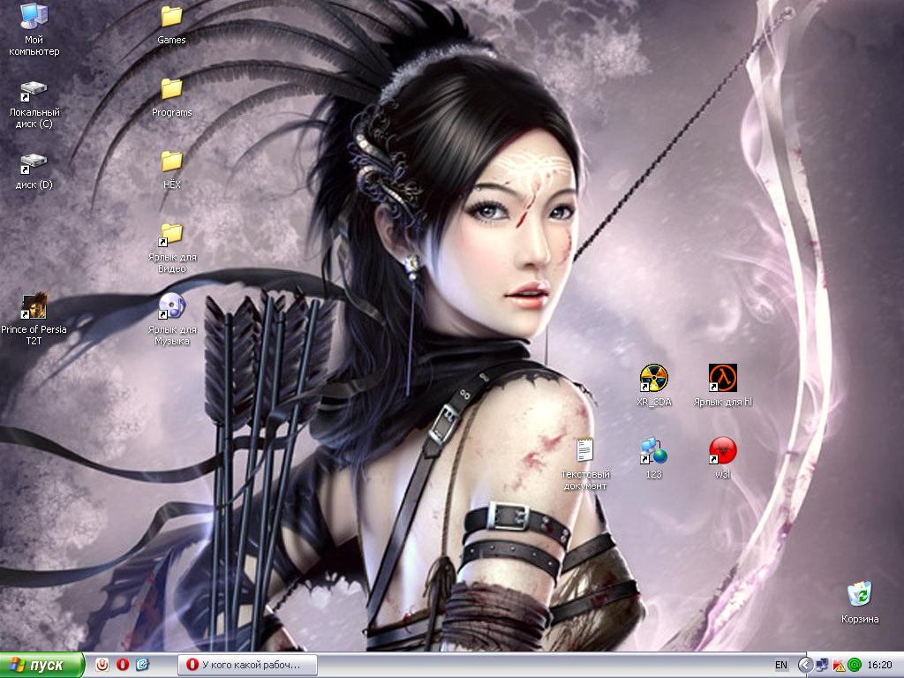Open the EN language indicator menu

coord(780,665)
